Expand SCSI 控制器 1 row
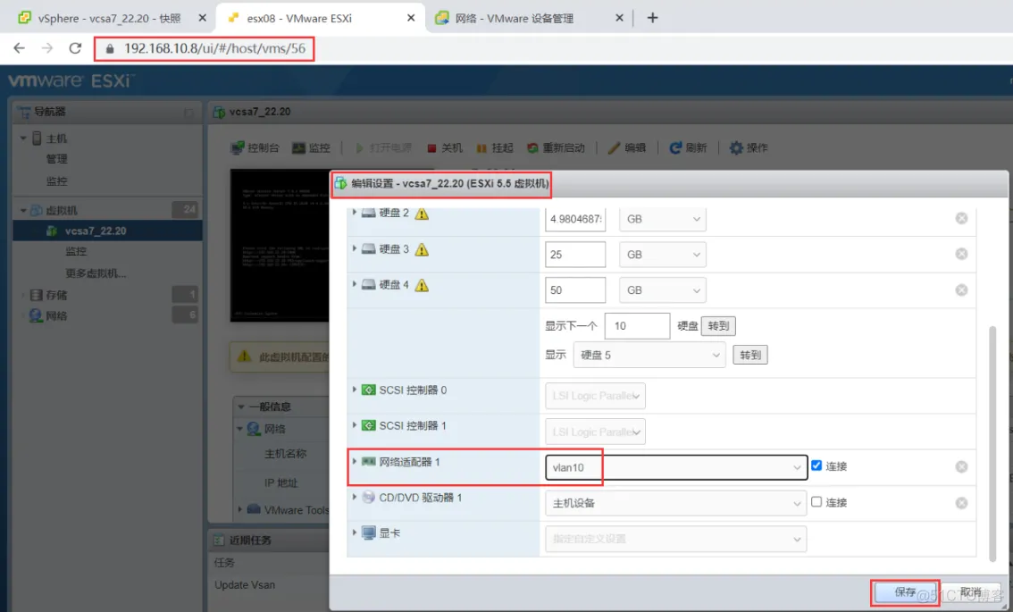 354,425
